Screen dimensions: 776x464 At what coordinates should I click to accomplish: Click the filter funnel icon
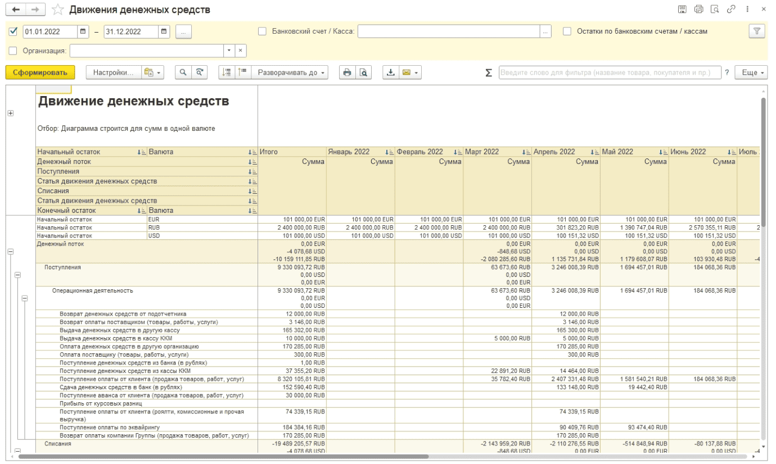pyautogui.click(x=757, y=31)
